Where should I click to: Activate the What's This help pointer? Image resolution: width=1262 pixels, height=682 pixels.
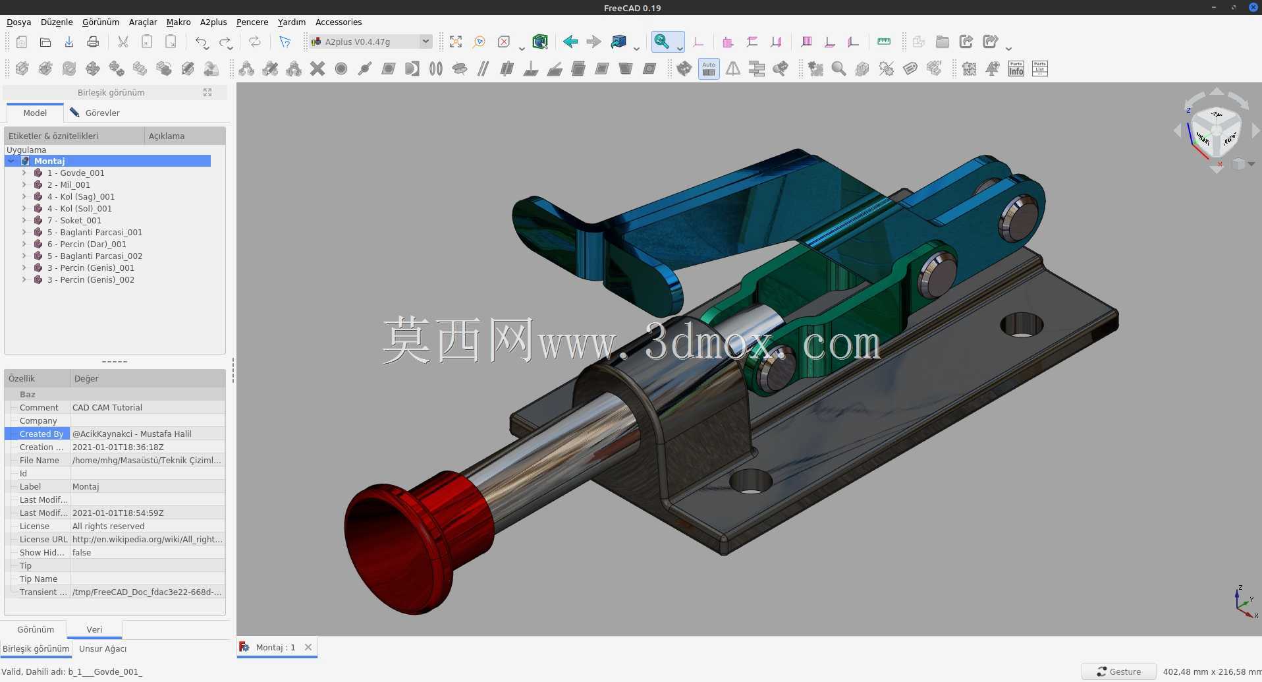(285, 42)
